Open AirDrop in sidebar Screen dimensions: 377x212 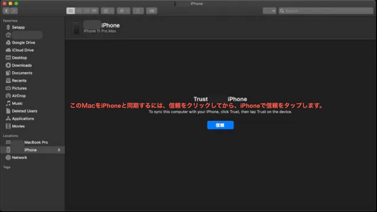(19, 96)
